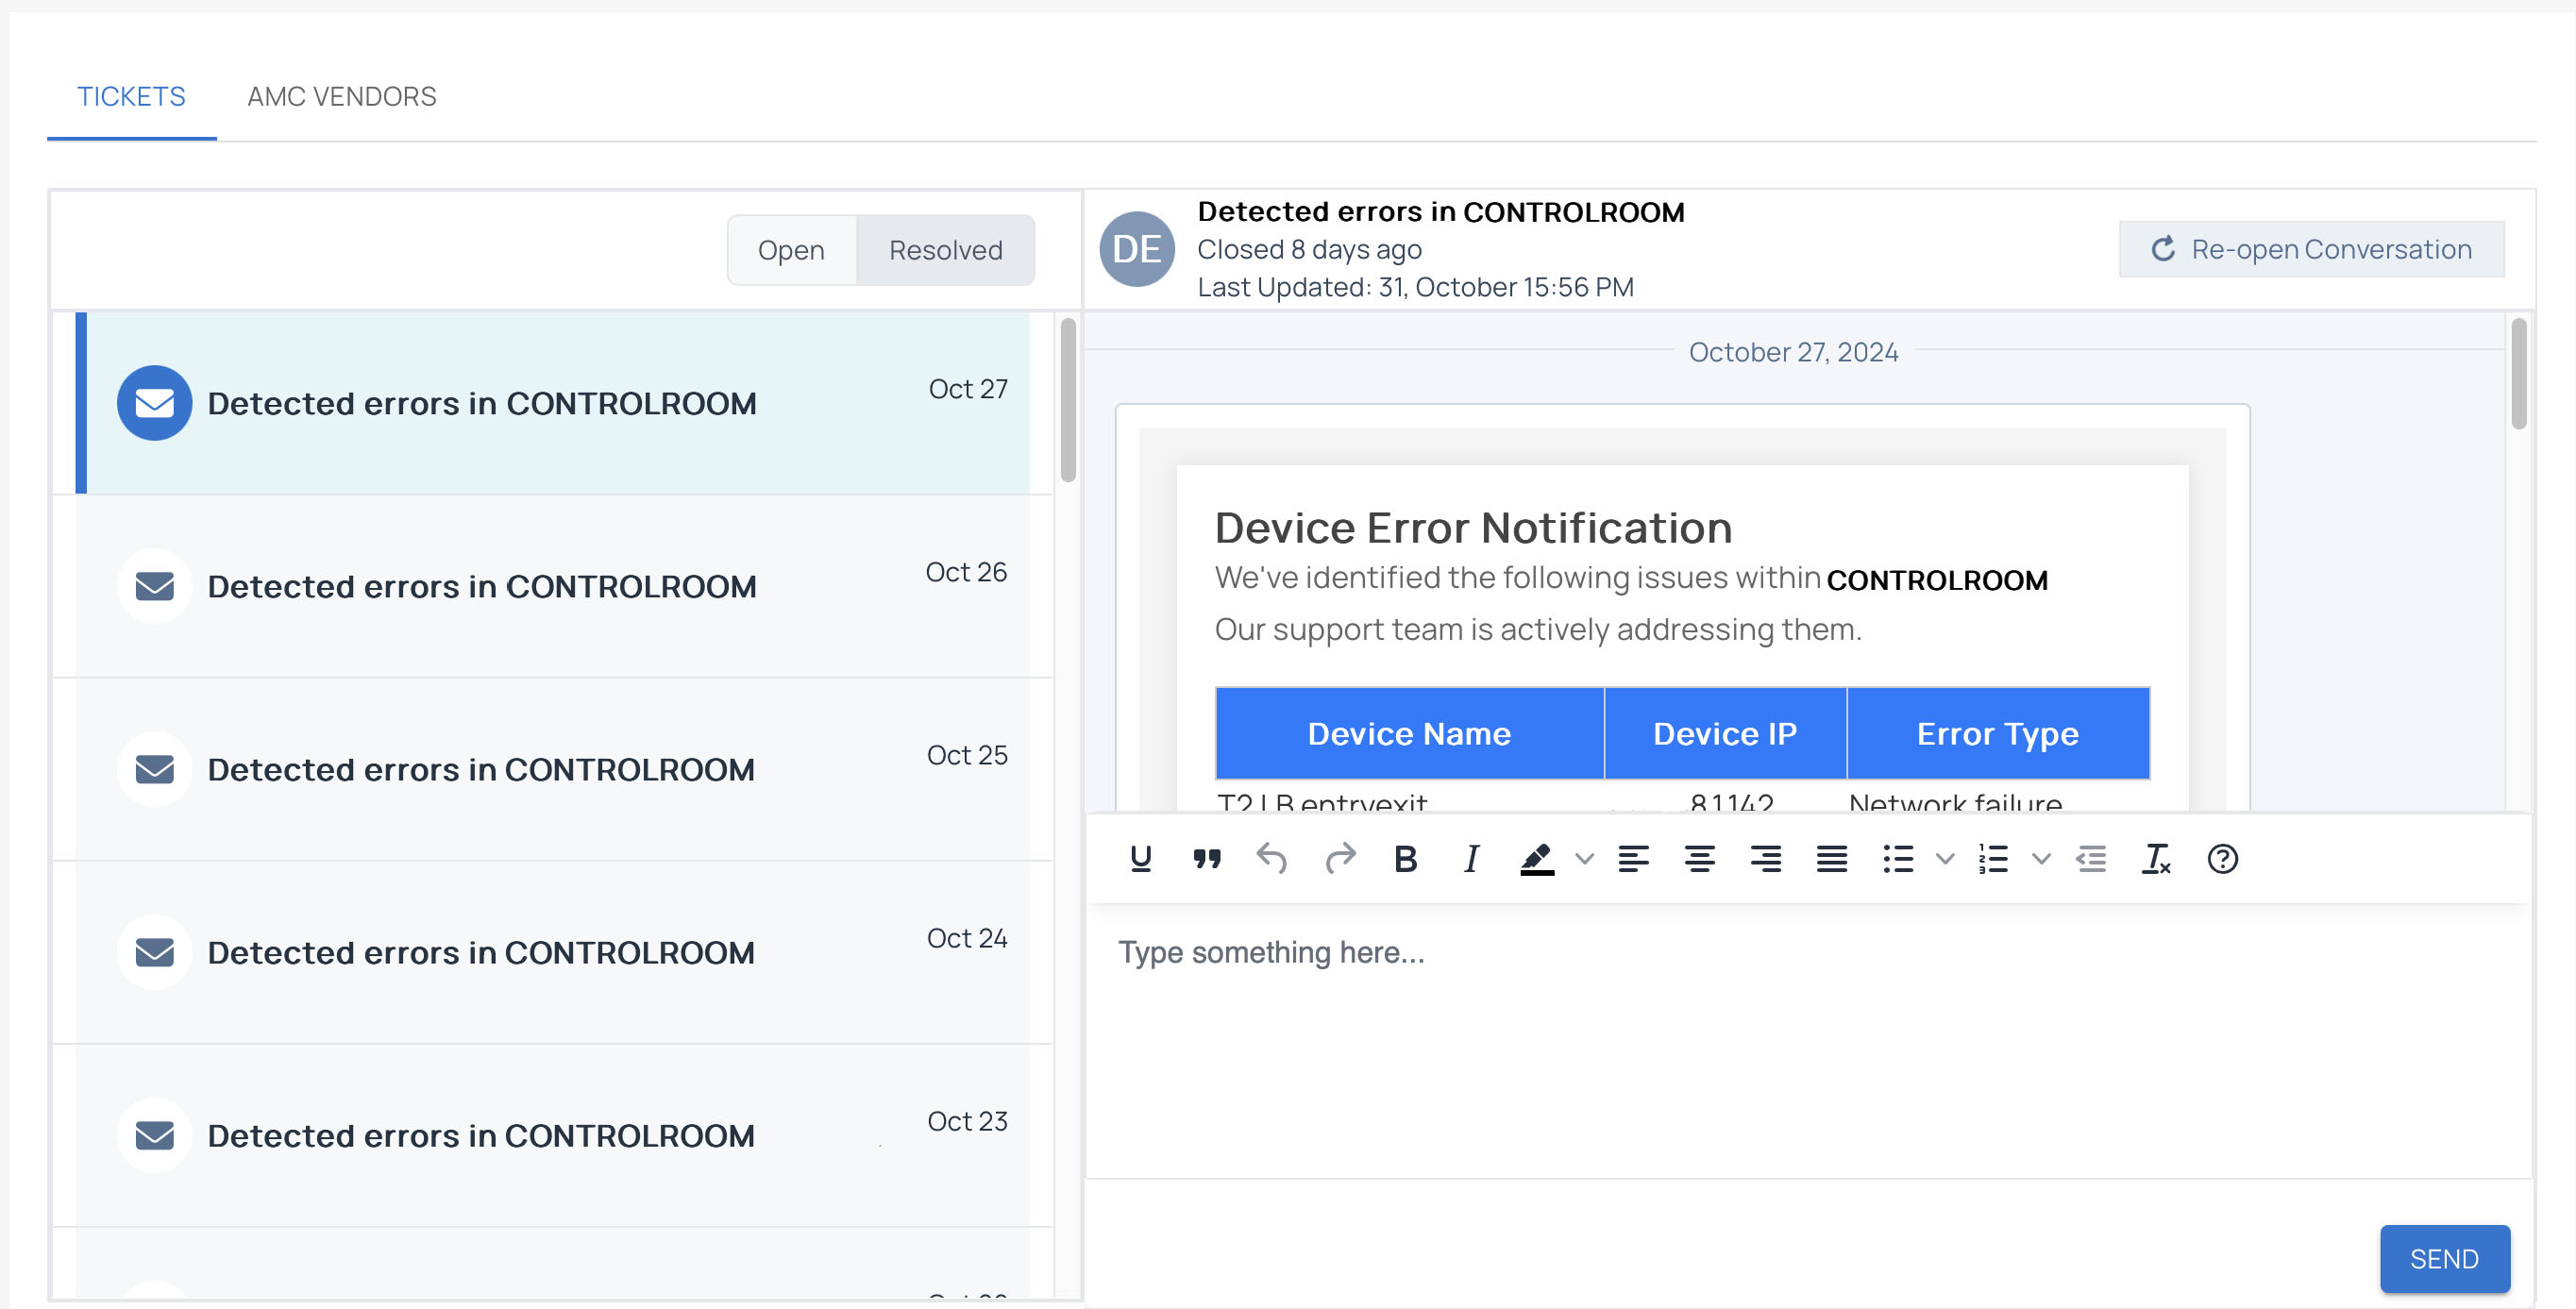The image size is (2576, 1309).
Task: Click the Device Name column header
Action: pyautogui.click(x=1409, y=733)
